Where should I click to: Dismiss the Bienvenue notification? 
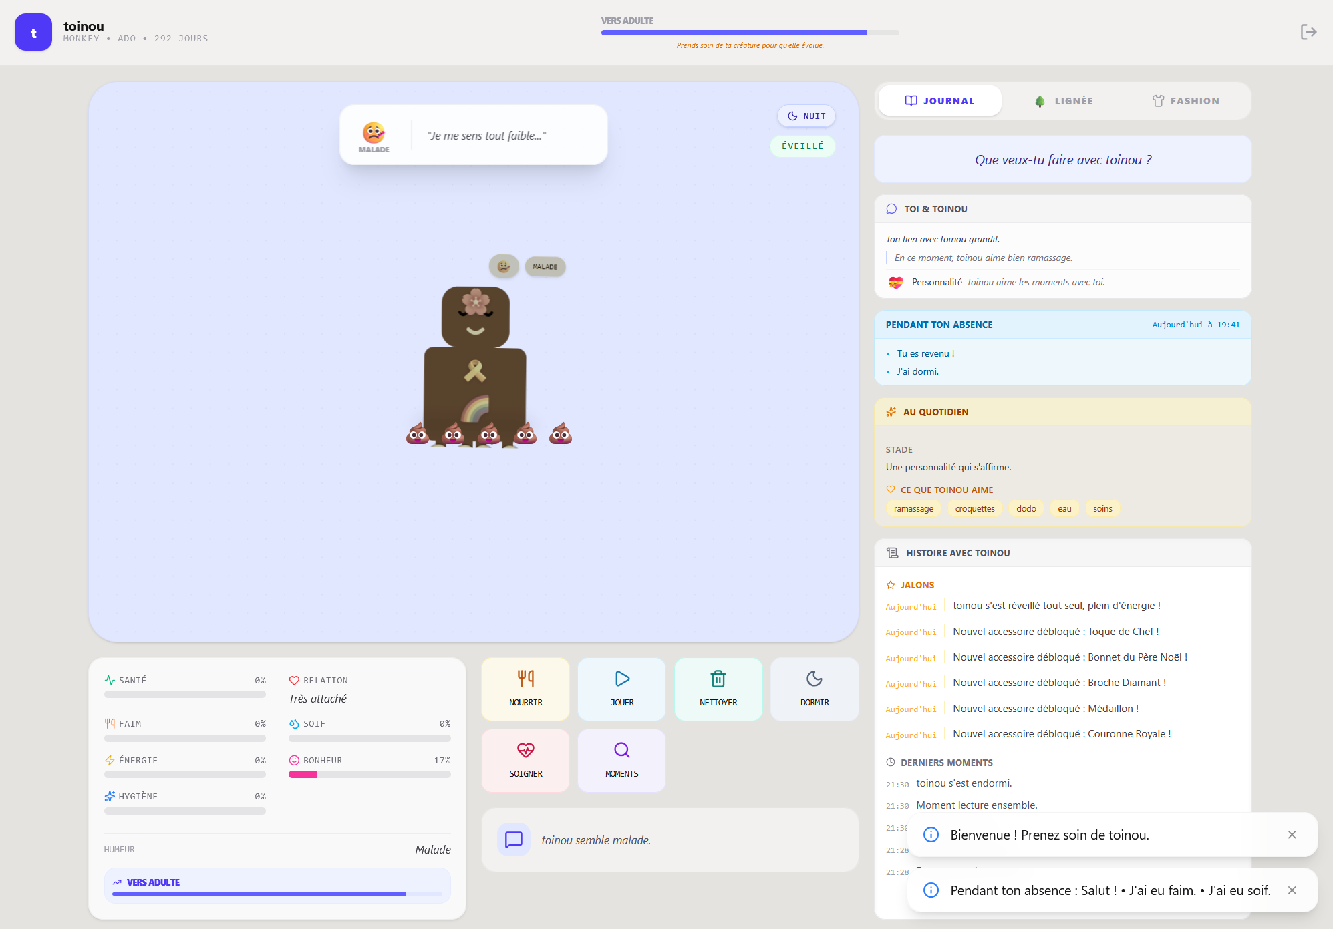pyautogui.click(x=1292, y=835)
